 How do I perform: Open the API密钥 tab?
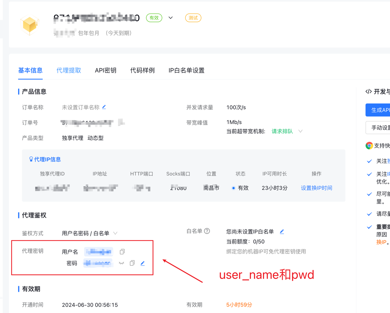click(106, 70)
